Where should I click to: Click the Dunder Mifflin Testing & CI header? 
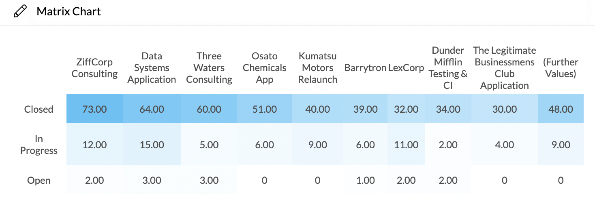pos(448,68)
